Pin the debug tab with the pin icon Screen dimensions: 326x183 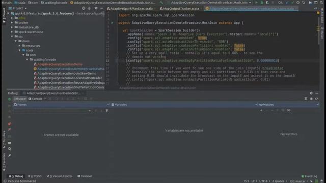pos(10,156)
